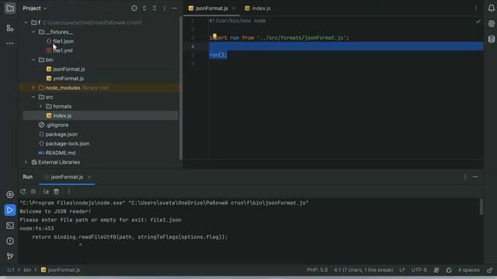Click bin breadcrumb in navigation bar
497x279 pixels.
[x=27, y=270]
